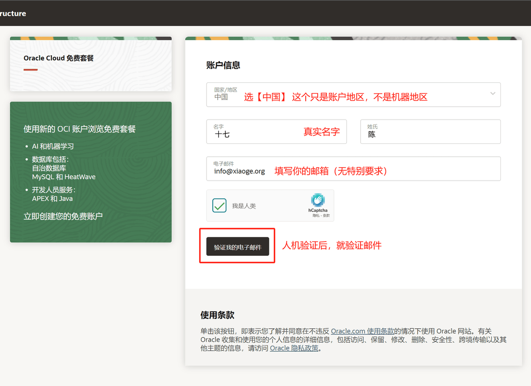Click the hCaptcha hand logo icon
The height and width of the screenshot is (386, 531).
318,200
